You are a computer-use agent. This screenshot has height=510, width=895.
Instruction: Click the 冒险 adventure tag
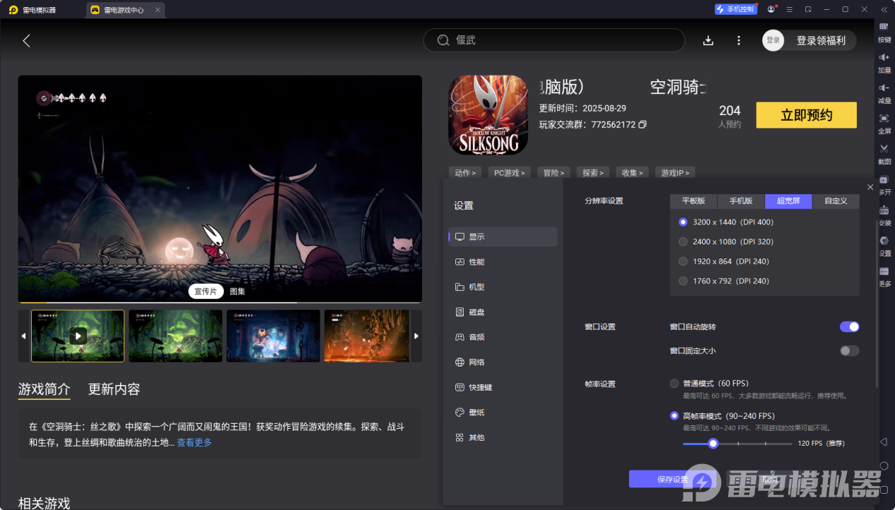click(554, 172)
